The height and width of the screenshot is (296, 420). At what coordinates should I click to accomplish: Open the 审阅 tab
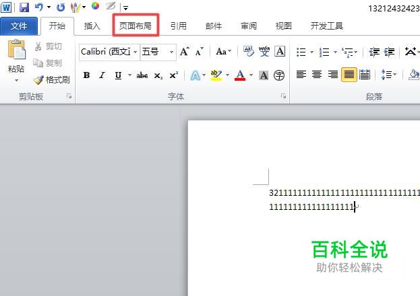[249, 26]
